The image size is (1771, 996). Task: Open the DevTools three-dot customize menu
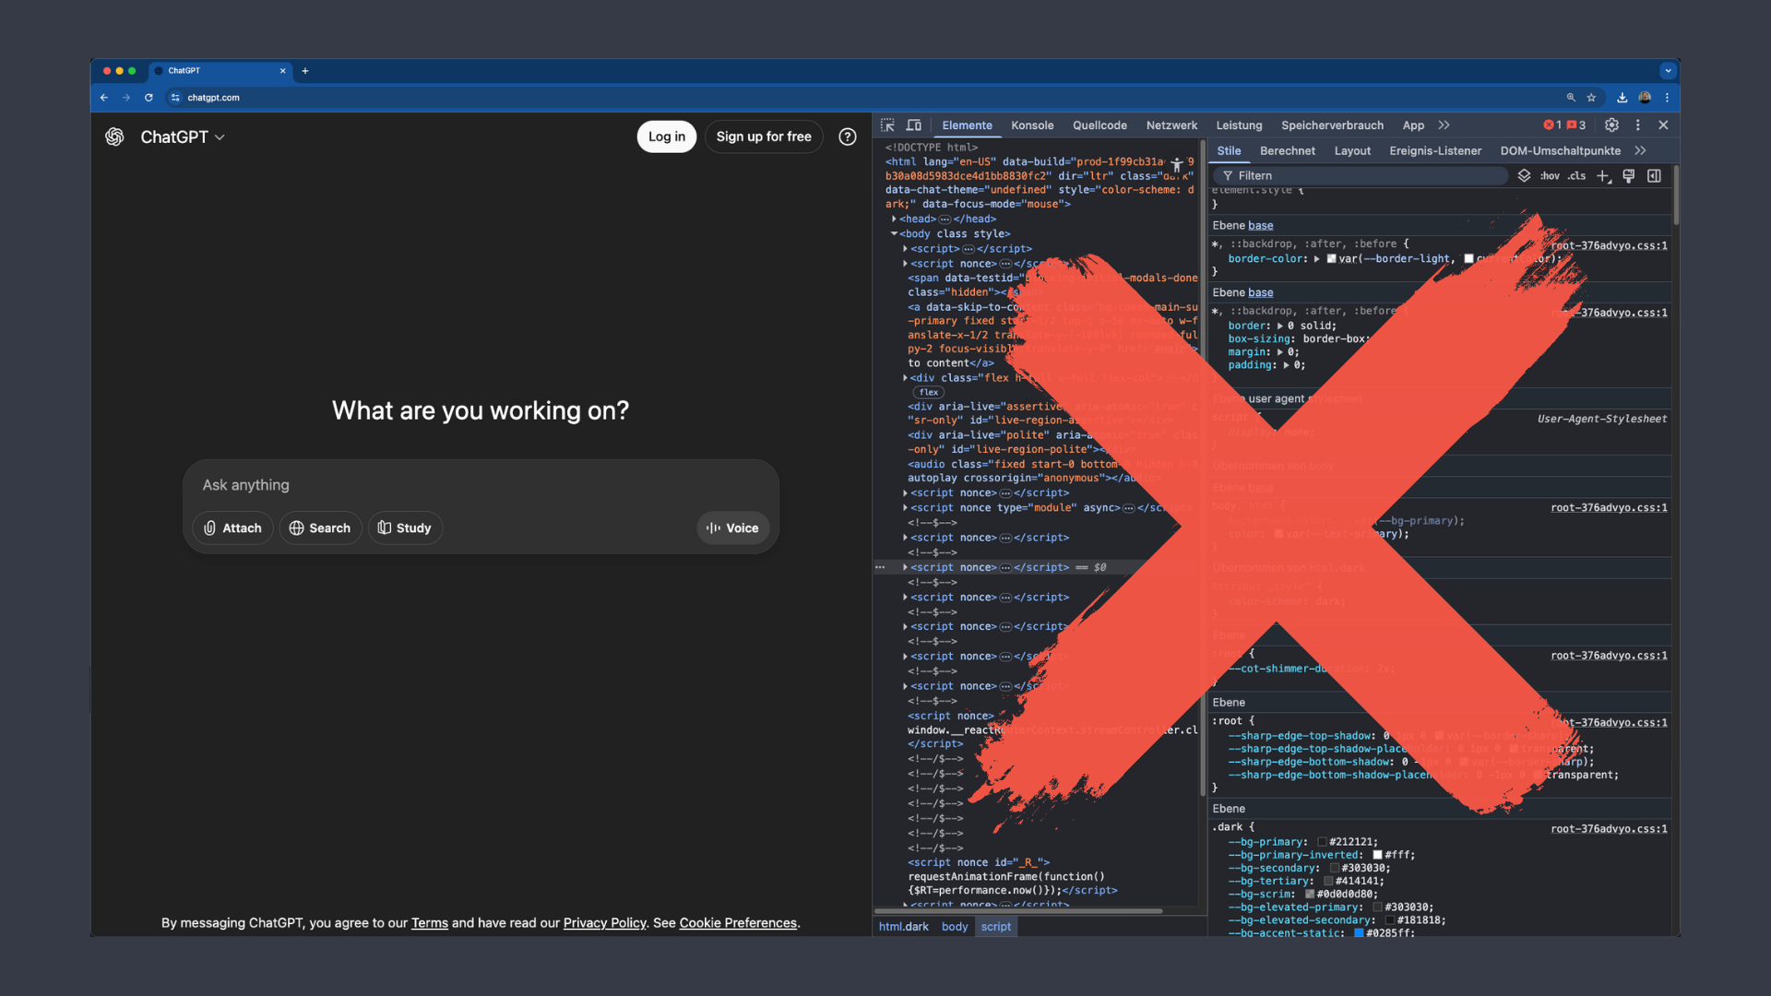point(1637,125)
